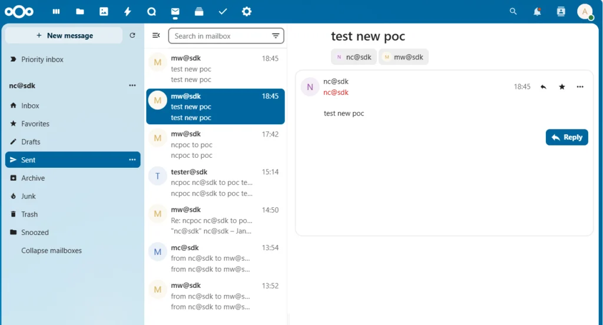Toggle the star to favorite this message
Screen dimensions: 603x325
click(x=562, y=87)
